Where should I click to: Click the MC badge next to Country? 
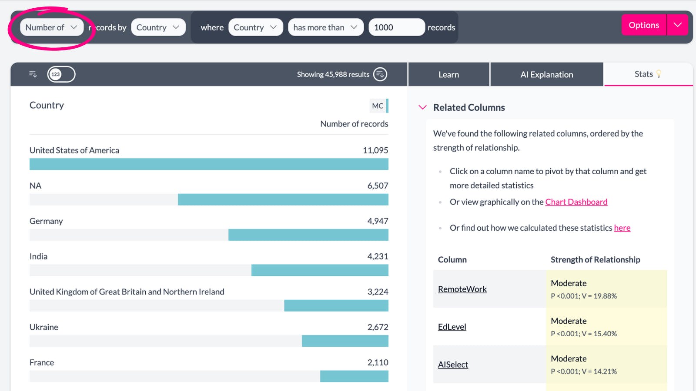(x=378, y=106)
